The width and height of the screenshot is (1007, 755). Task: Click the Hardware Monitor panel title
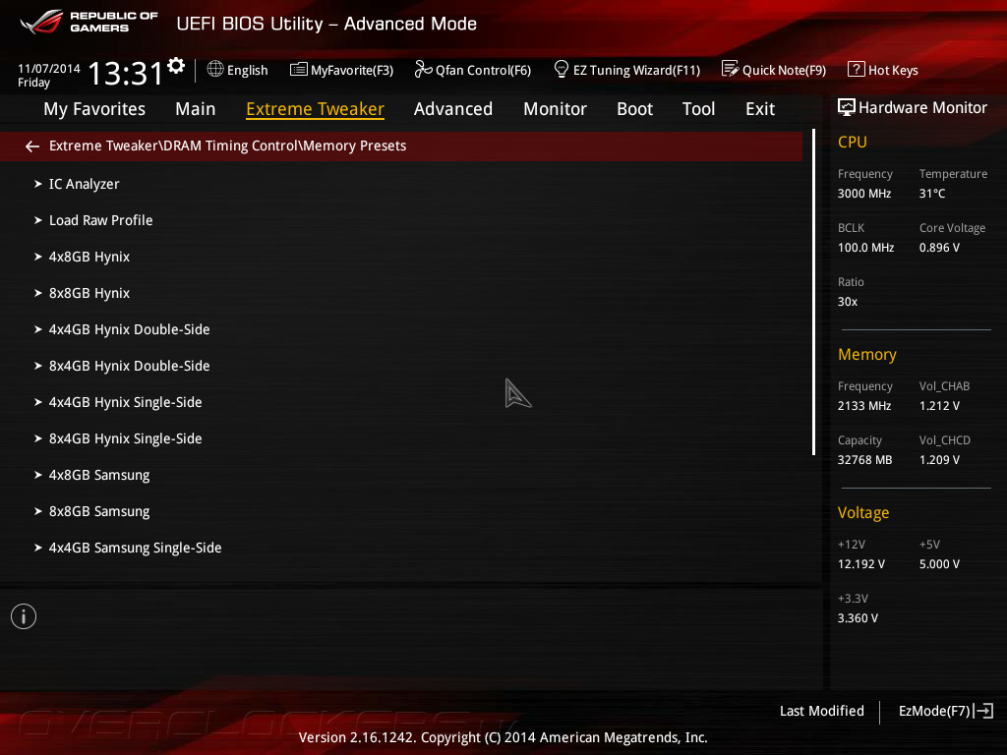(x=922, y=107)
